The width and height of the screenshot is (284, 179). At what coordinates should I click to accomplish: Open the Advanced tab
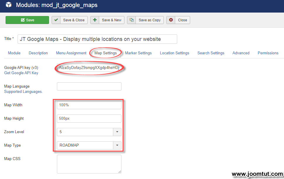pos(241,53)
